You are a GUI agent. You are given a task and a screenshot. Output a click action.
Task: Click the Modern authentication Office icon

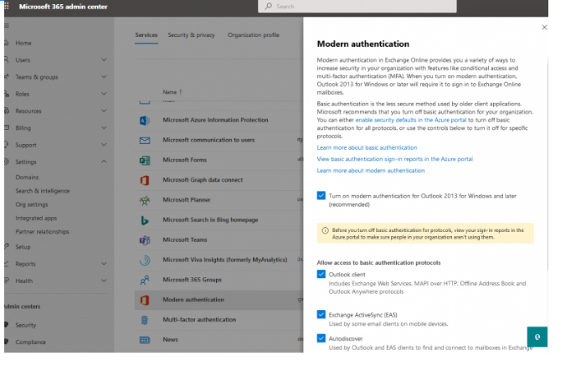pos(145,300)
